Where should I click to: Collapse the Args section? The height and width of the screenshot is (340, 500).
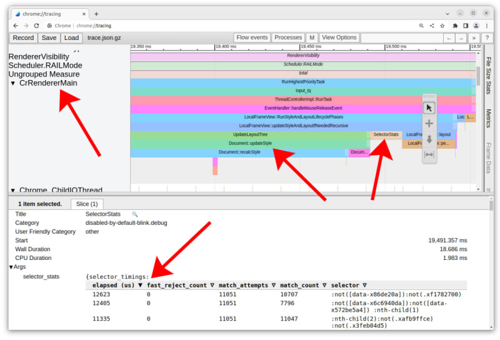click(x=11, y=267)
